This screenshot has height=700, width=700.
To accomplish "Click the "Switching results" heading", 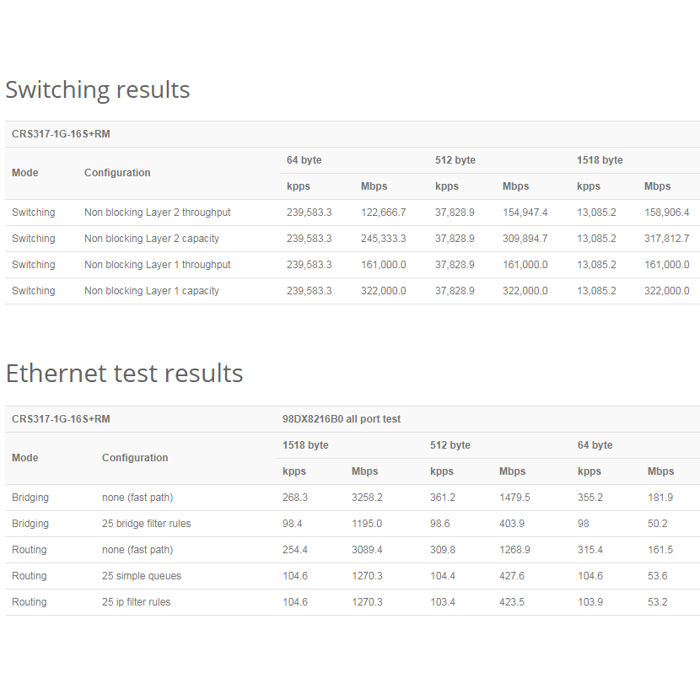I will [x=98, y=89].
